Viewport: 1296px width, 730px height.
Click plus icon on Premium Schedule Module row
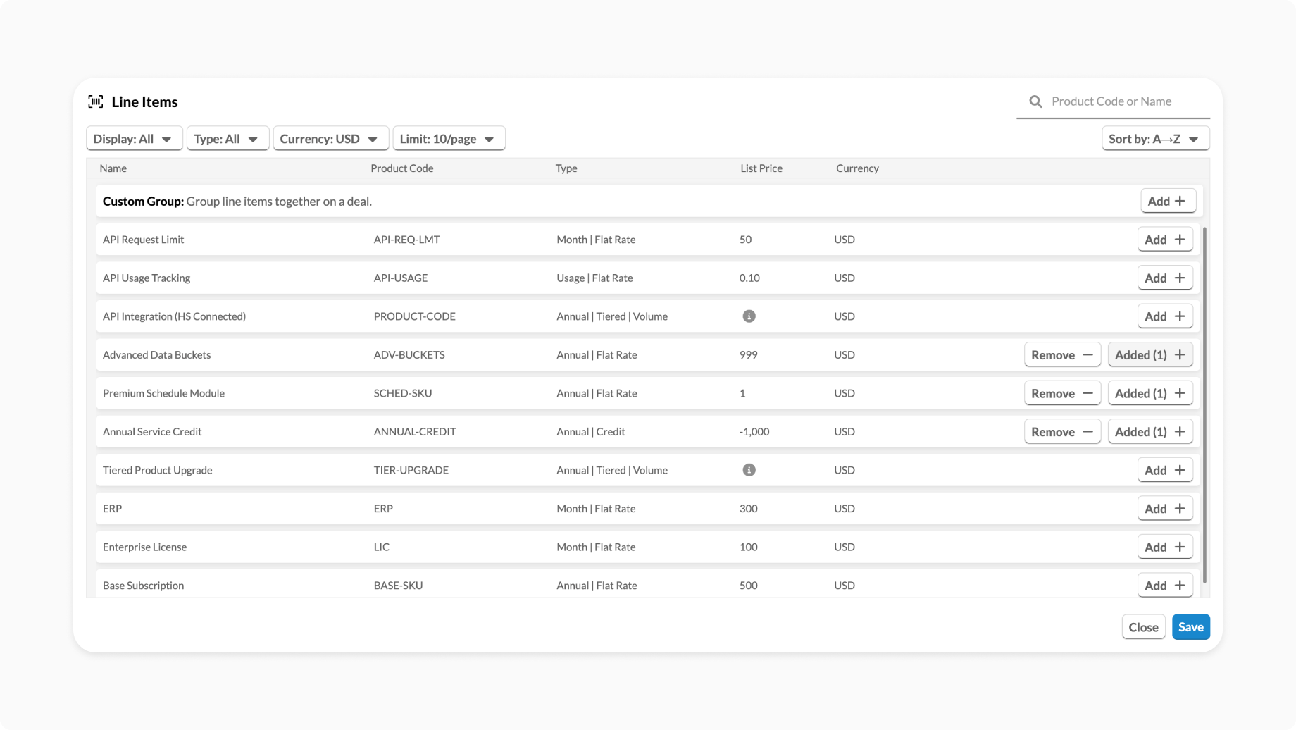click(1180, 393)
